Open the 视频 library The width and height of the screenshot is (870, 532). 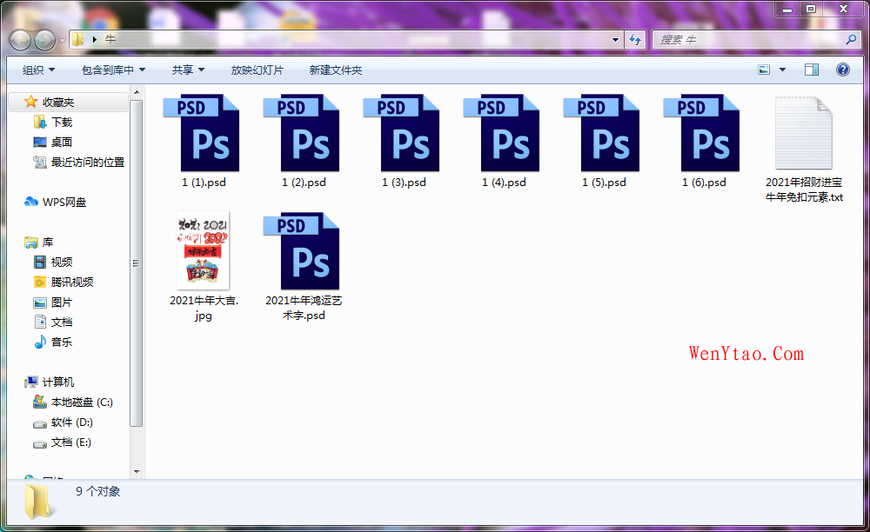point(62,263)
